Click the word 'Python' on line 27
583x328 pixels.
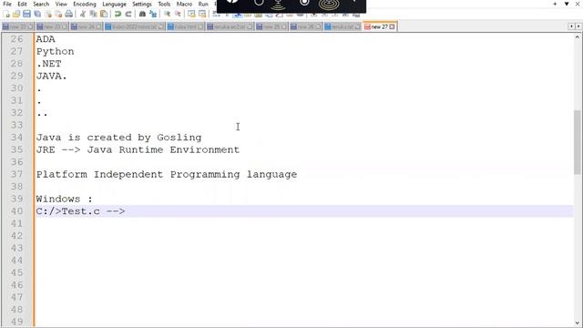[x=55, y=51]
